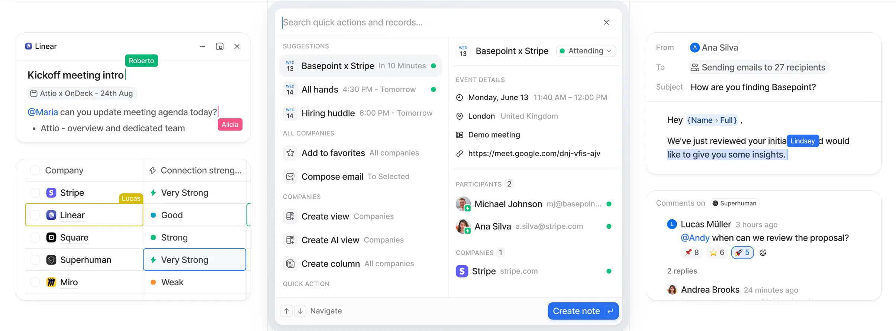Image resolution: width=896 pixels, height=331 pixels.
Task: Click the Superhuman logo in company table
Action: (51, 260)
